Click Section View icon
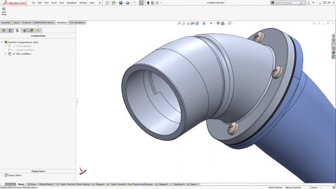 click(193, 23)
